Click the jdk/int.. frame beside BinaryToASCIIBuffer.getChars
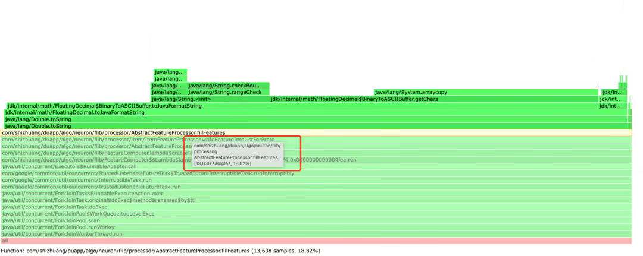Viewport: 643px width, 256px height. click(613, 99)
